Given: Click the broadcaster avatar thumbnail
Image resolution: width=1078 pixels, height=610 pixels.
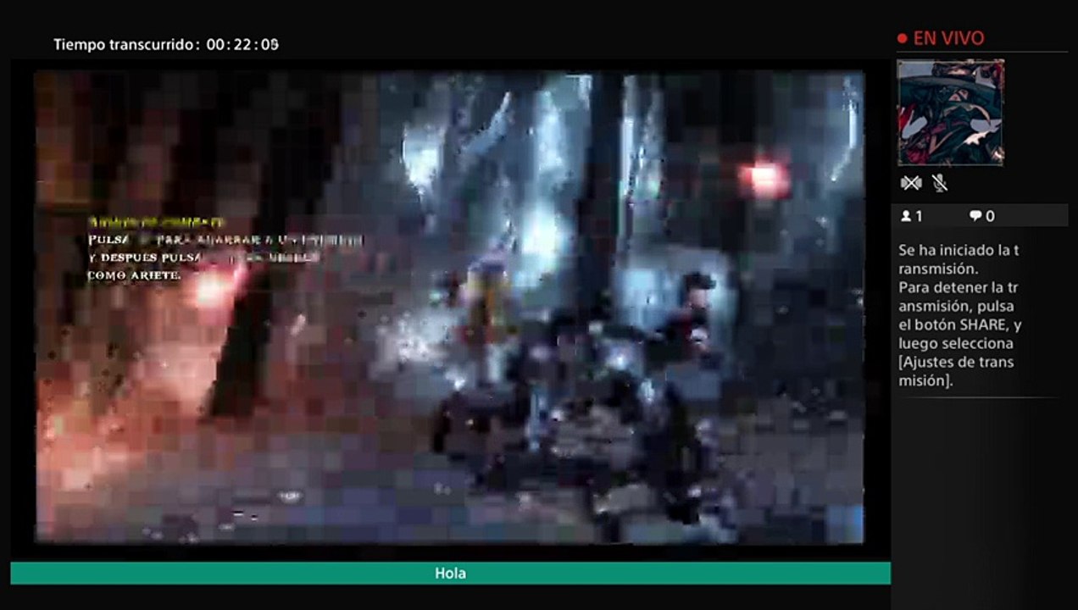Looking at the screenshot, I should tap(951, 112).
